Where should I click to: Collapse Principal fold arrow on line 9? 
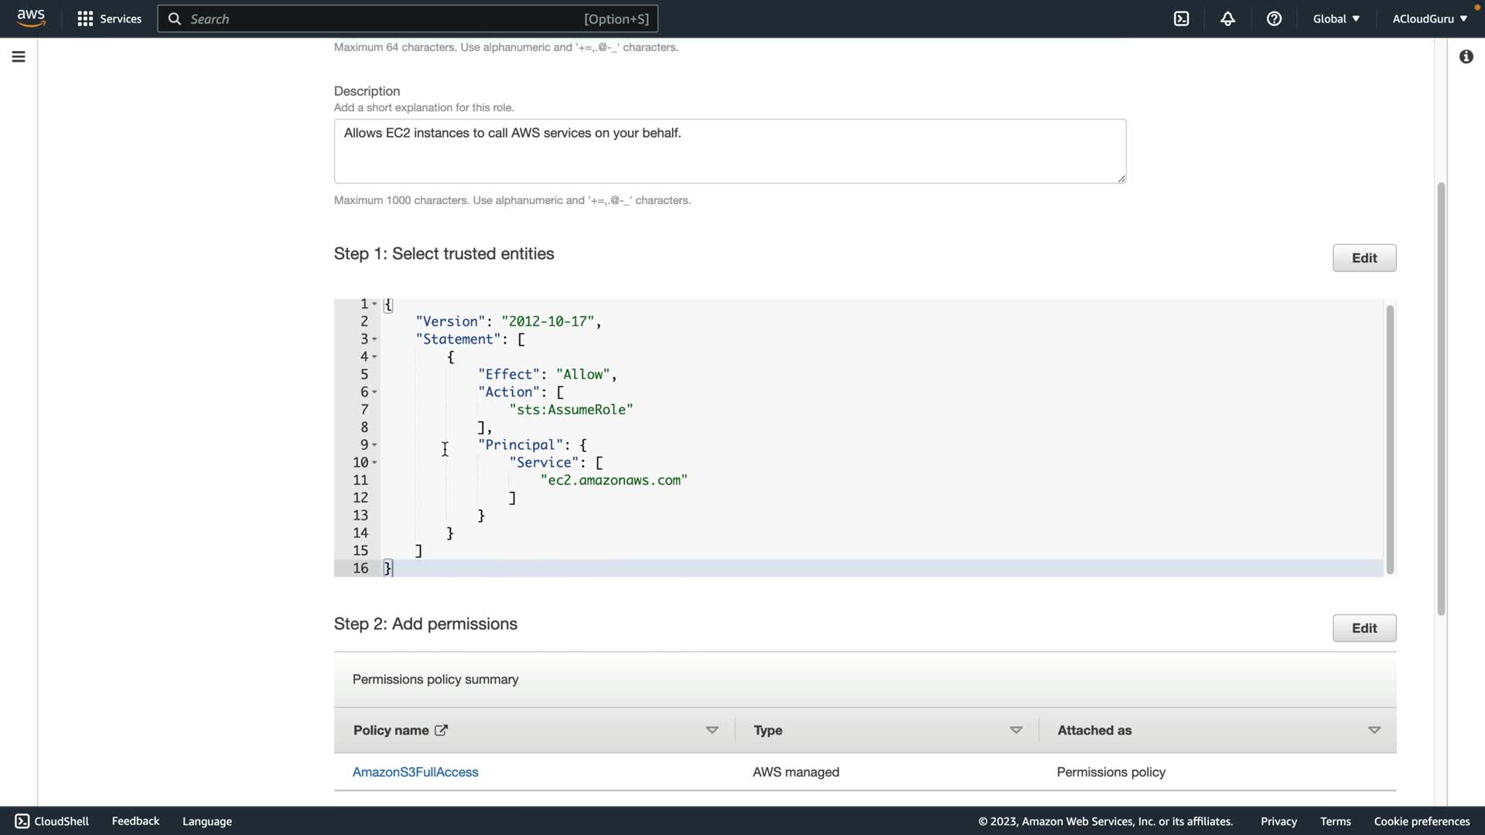374,445
